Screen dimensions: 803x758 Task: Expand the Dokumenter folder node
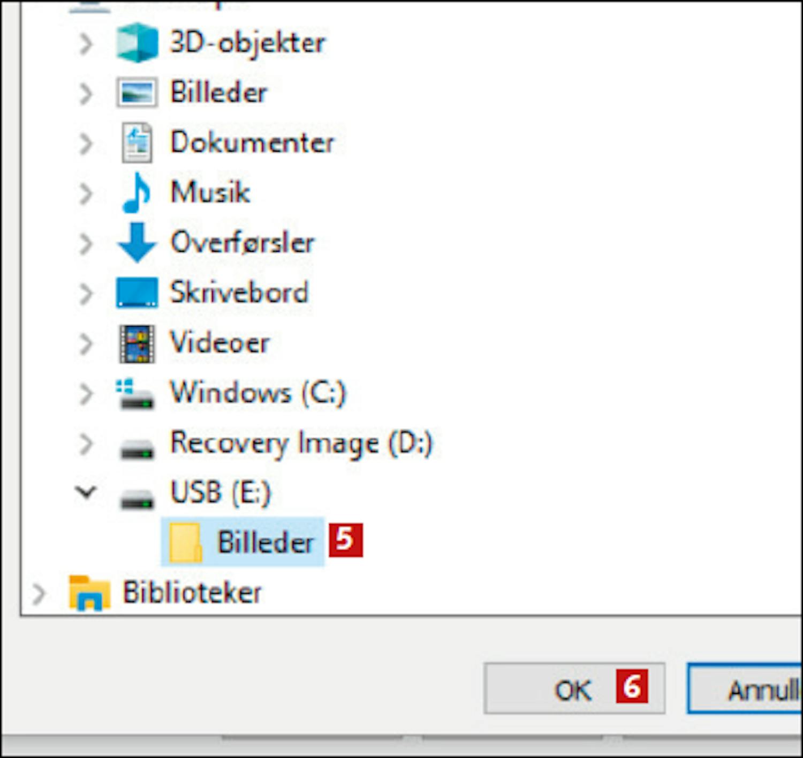86,143
